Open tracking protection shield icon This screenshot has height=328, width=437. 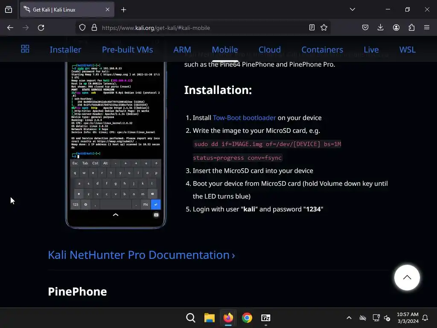tap(82, 28)
